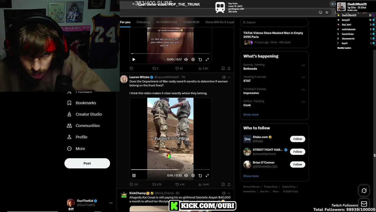Show more trends under What's happening
Image resolution: width=376 pixels, height=212 pixels.
tap(251, 115)
